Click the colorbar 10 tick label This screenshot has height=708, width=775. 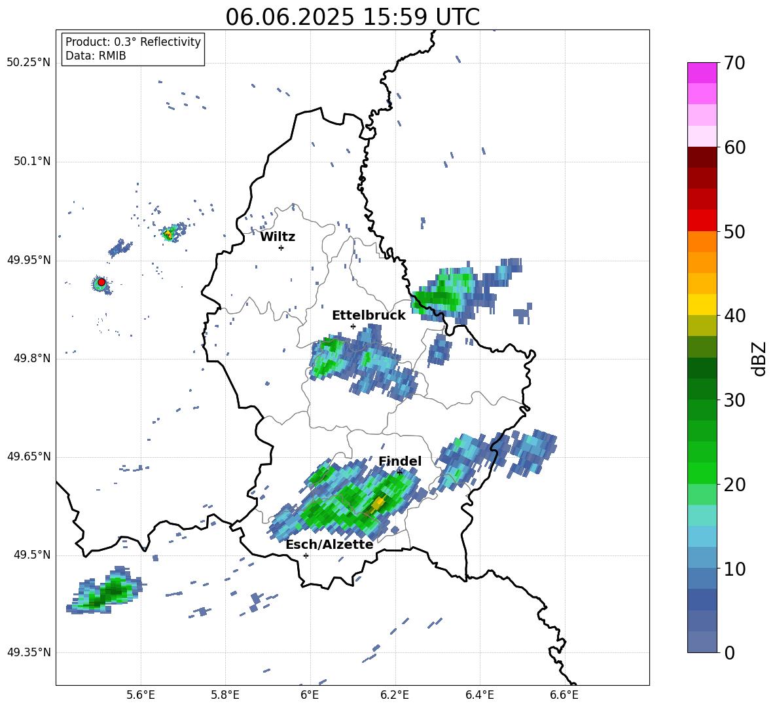[x=734, y=568]
